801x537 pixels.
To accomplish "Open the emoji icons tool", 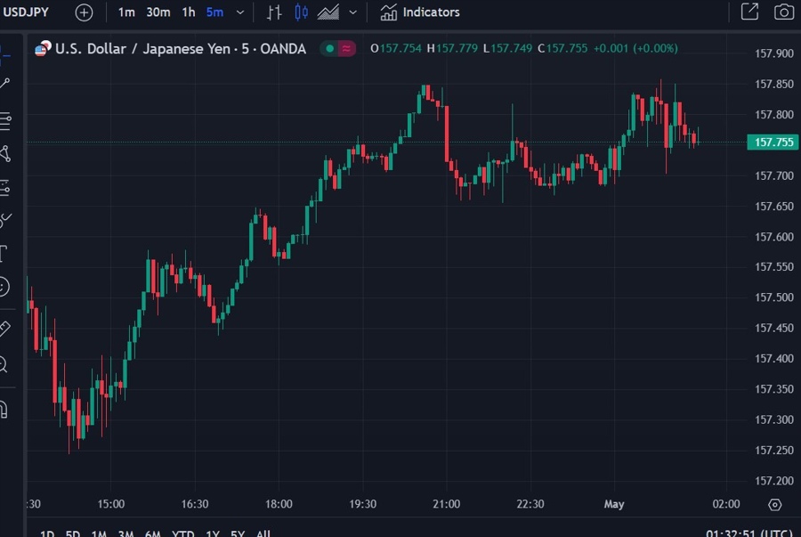I will [4, 287].
